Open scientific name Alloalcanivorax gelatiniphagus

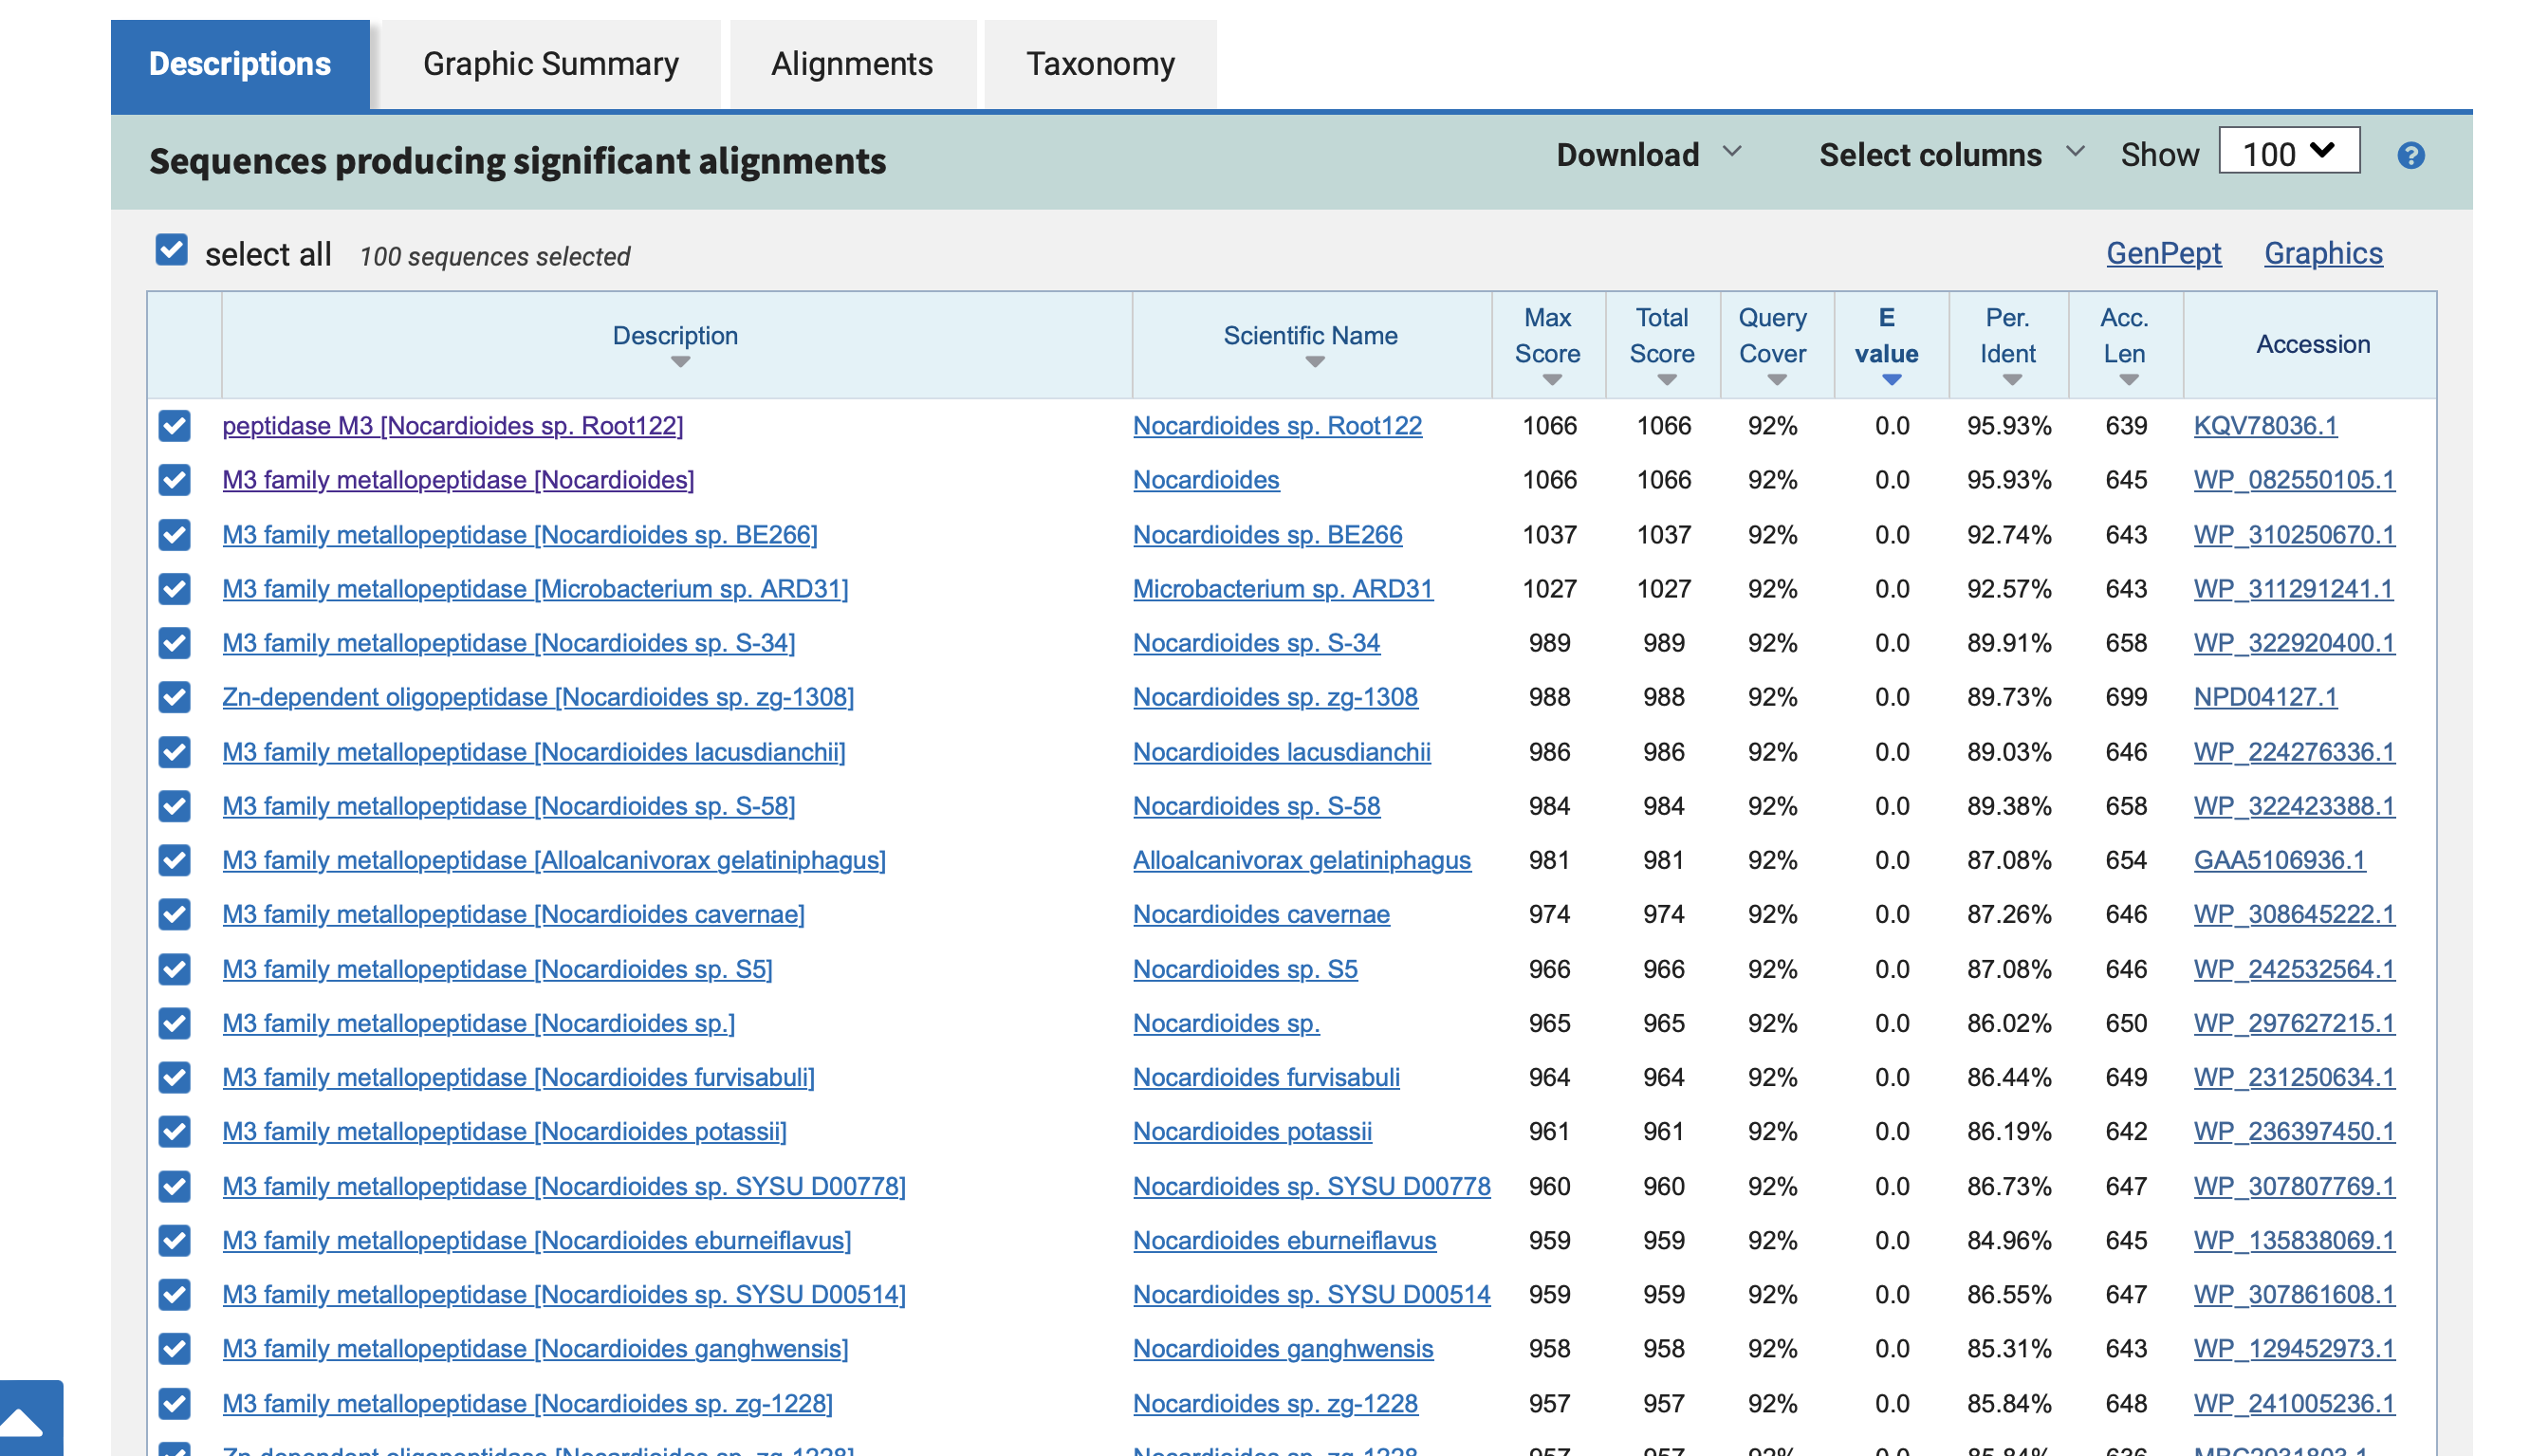pyautogui.click(x=1302, y=860)
